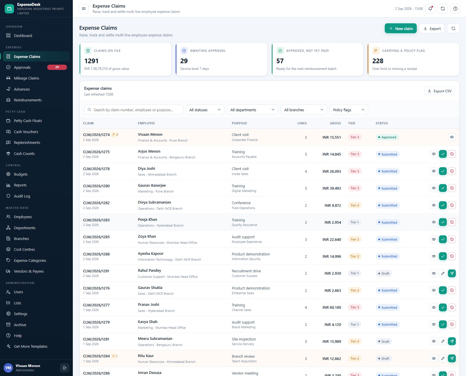Screen dimensions: 466x376
Task: Edit Rahul Pandey's draft claim with the pencil
Action: coord(443,273)
